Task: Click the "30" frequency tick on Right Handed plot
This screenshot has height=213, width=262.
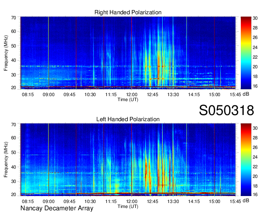Action: (13, 75)
